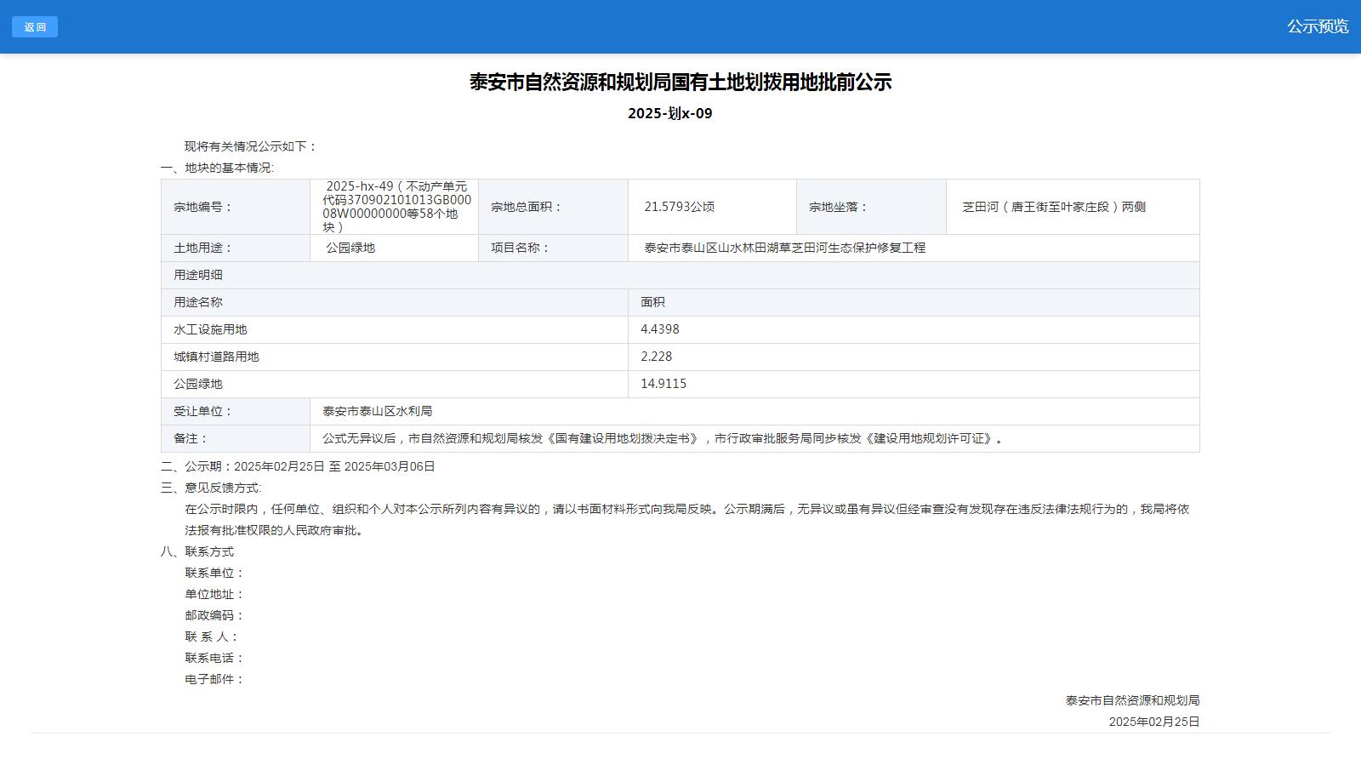Click the area value 21.5793公顷
Viewport: 1361px width, 765px height.
pyautogui.click(x=680, y=207)
